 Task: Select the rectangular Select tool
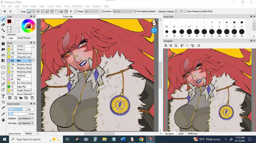point(3,67)
